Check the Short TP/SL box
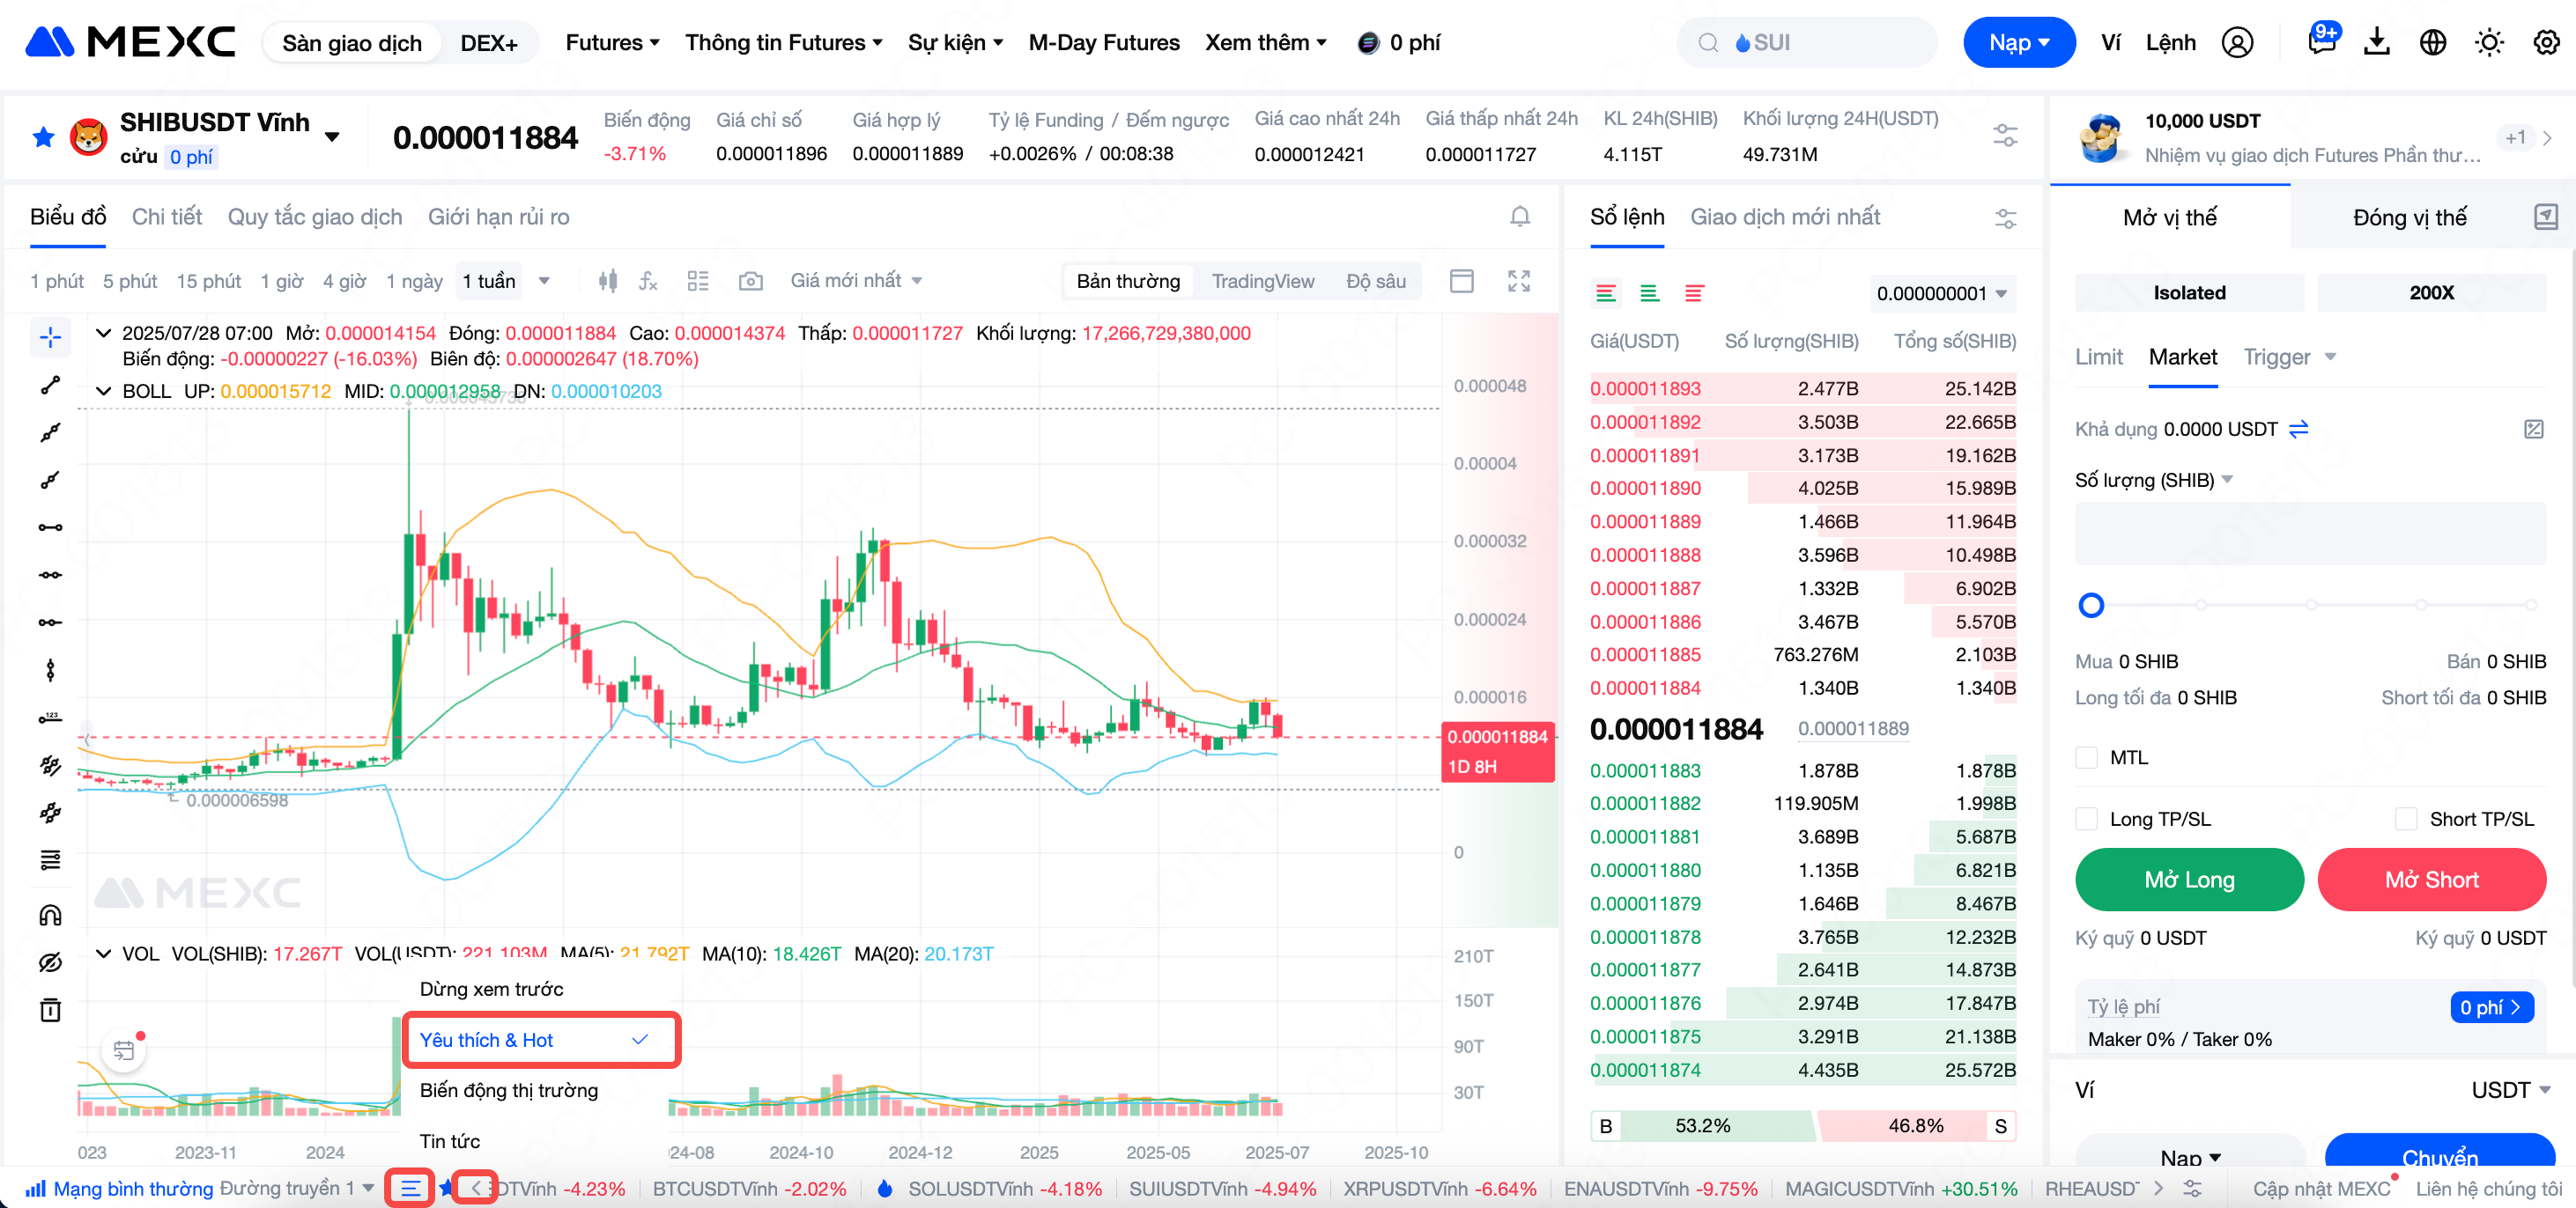The image size is (2576, 1208). (x=2406, y=820)
